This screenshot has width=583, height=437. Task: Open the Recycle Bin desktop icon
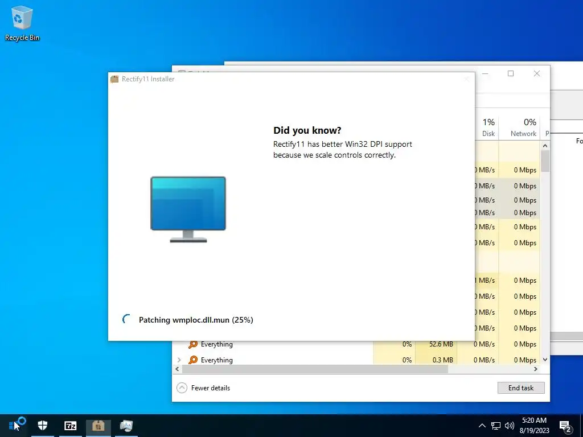[x=22, y=23]
